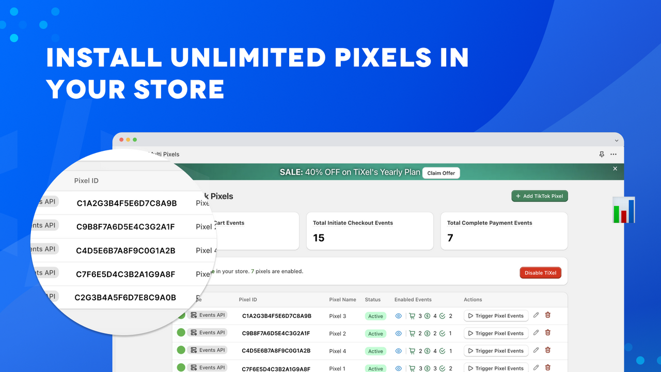Click the value 15 in checkout events card
This screenshot has width=661, height=372.
(x=319, y=238)
